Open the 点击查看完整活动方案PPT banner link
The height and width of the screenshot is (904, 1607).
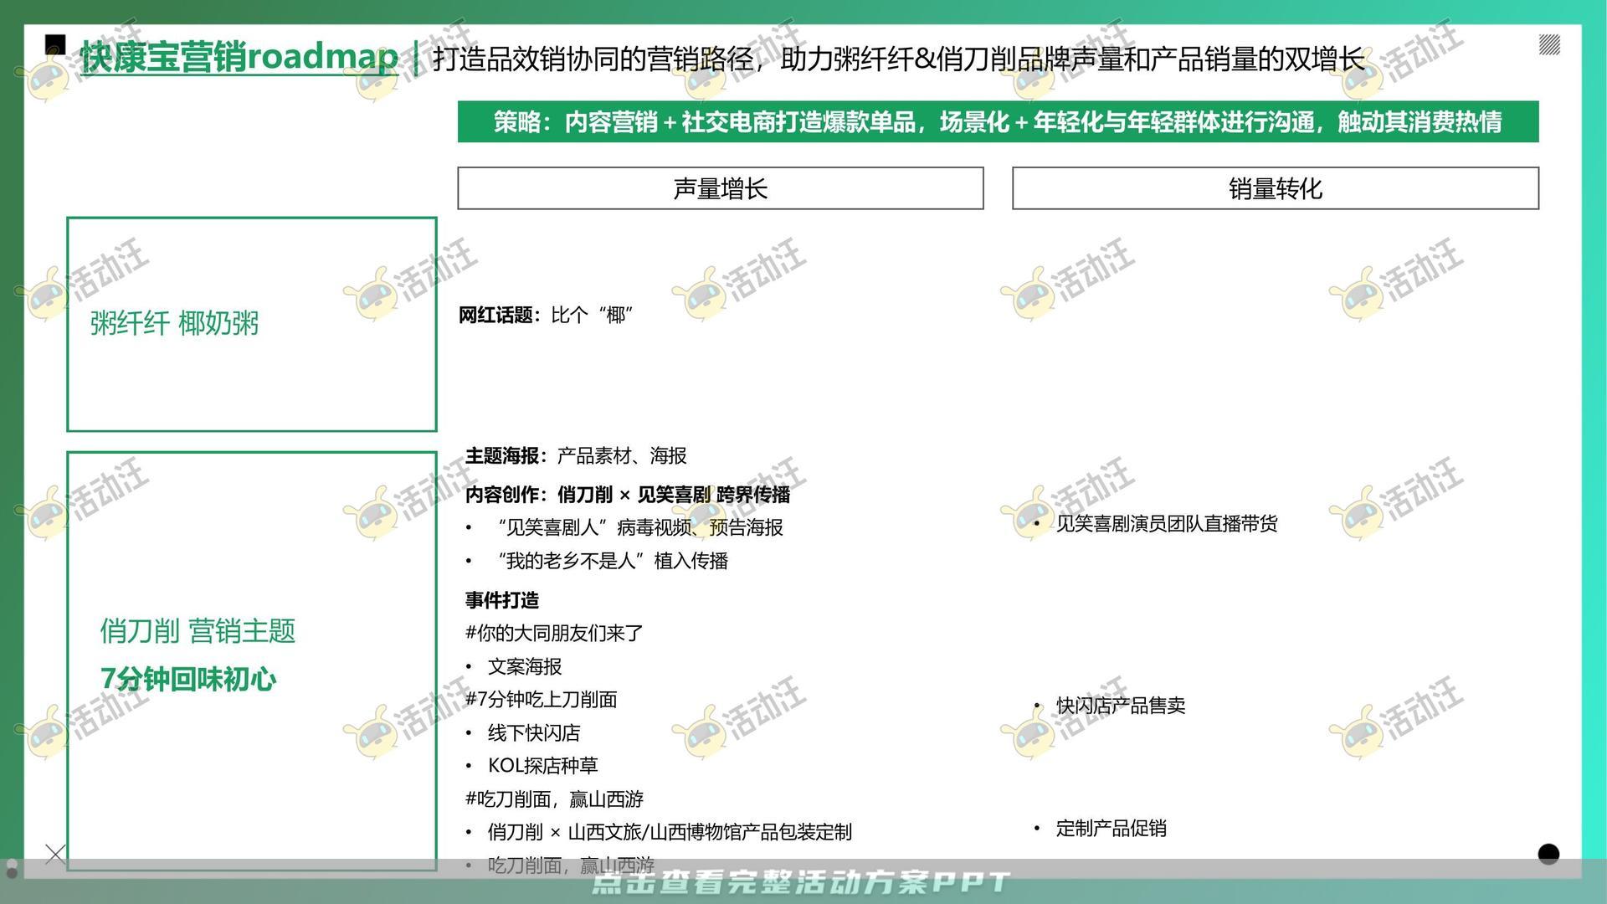pyautogui.click(x=801, y=882)
